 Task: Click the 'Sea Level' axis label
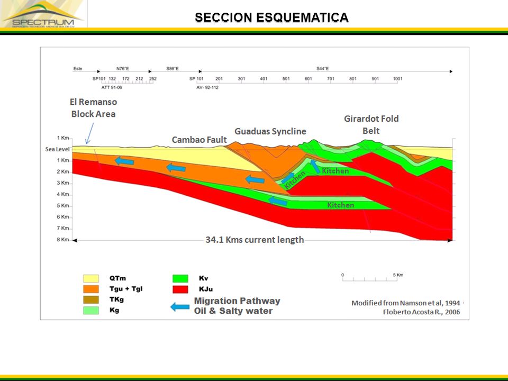57,149
